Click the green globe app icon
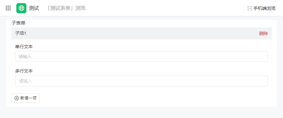283x118 pixels. coord(21,8)
